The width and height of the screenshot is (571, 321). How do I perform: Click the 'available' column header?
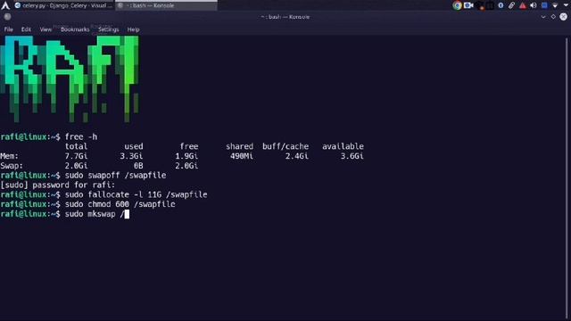(343, 146)
